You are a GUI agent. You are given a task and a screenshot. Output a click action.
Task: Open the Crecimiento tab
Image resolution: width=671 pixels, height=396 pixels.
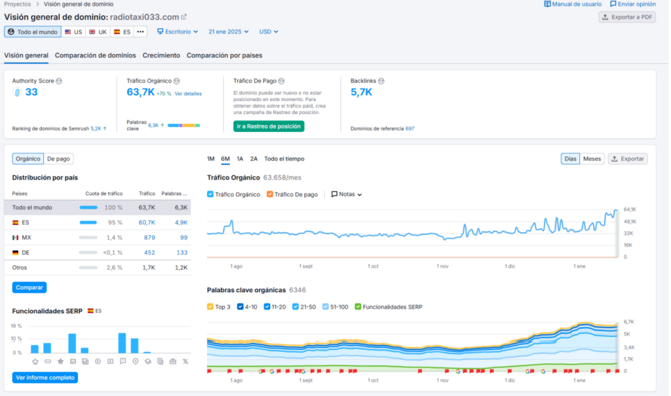coord(161,56)
